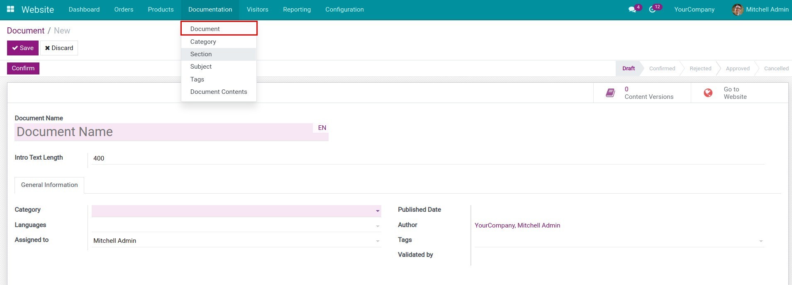792x285 pixels.
Task: Expand the Category dropdown field
Action: pos(377,211)
